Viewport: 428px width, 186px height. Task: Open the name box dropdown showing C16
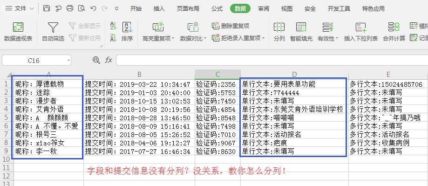[x=68, y=60]
